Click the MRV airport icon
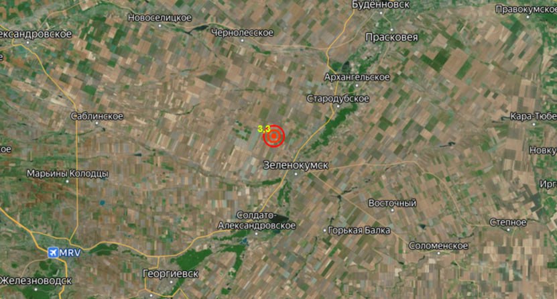The height and width of the screenshot is (299, 557). click(x=53, y=253)
